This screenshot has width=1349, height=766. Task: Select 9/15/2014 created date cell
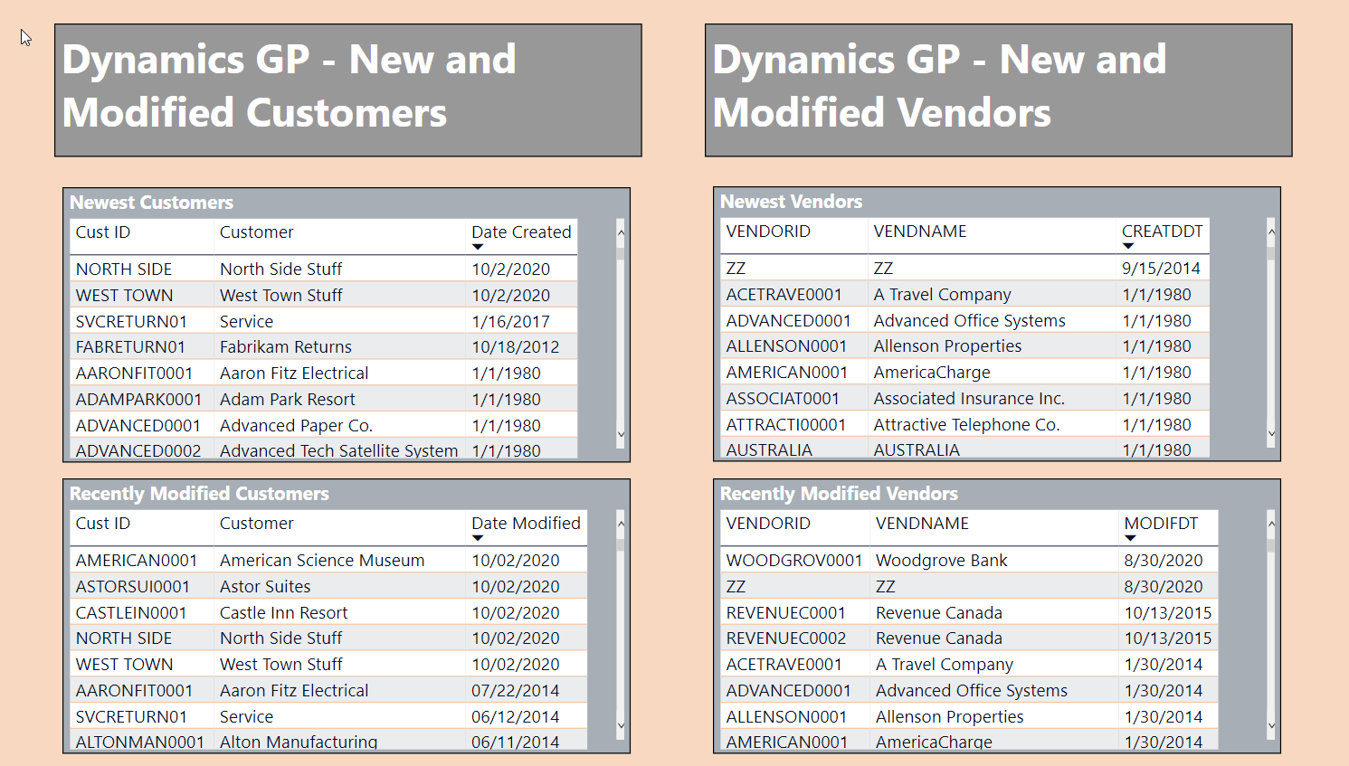(x=1161, y=269)
